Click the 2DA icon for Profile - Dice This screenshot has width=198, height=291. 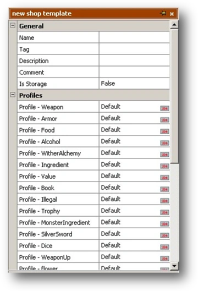(x=164, y=247)
